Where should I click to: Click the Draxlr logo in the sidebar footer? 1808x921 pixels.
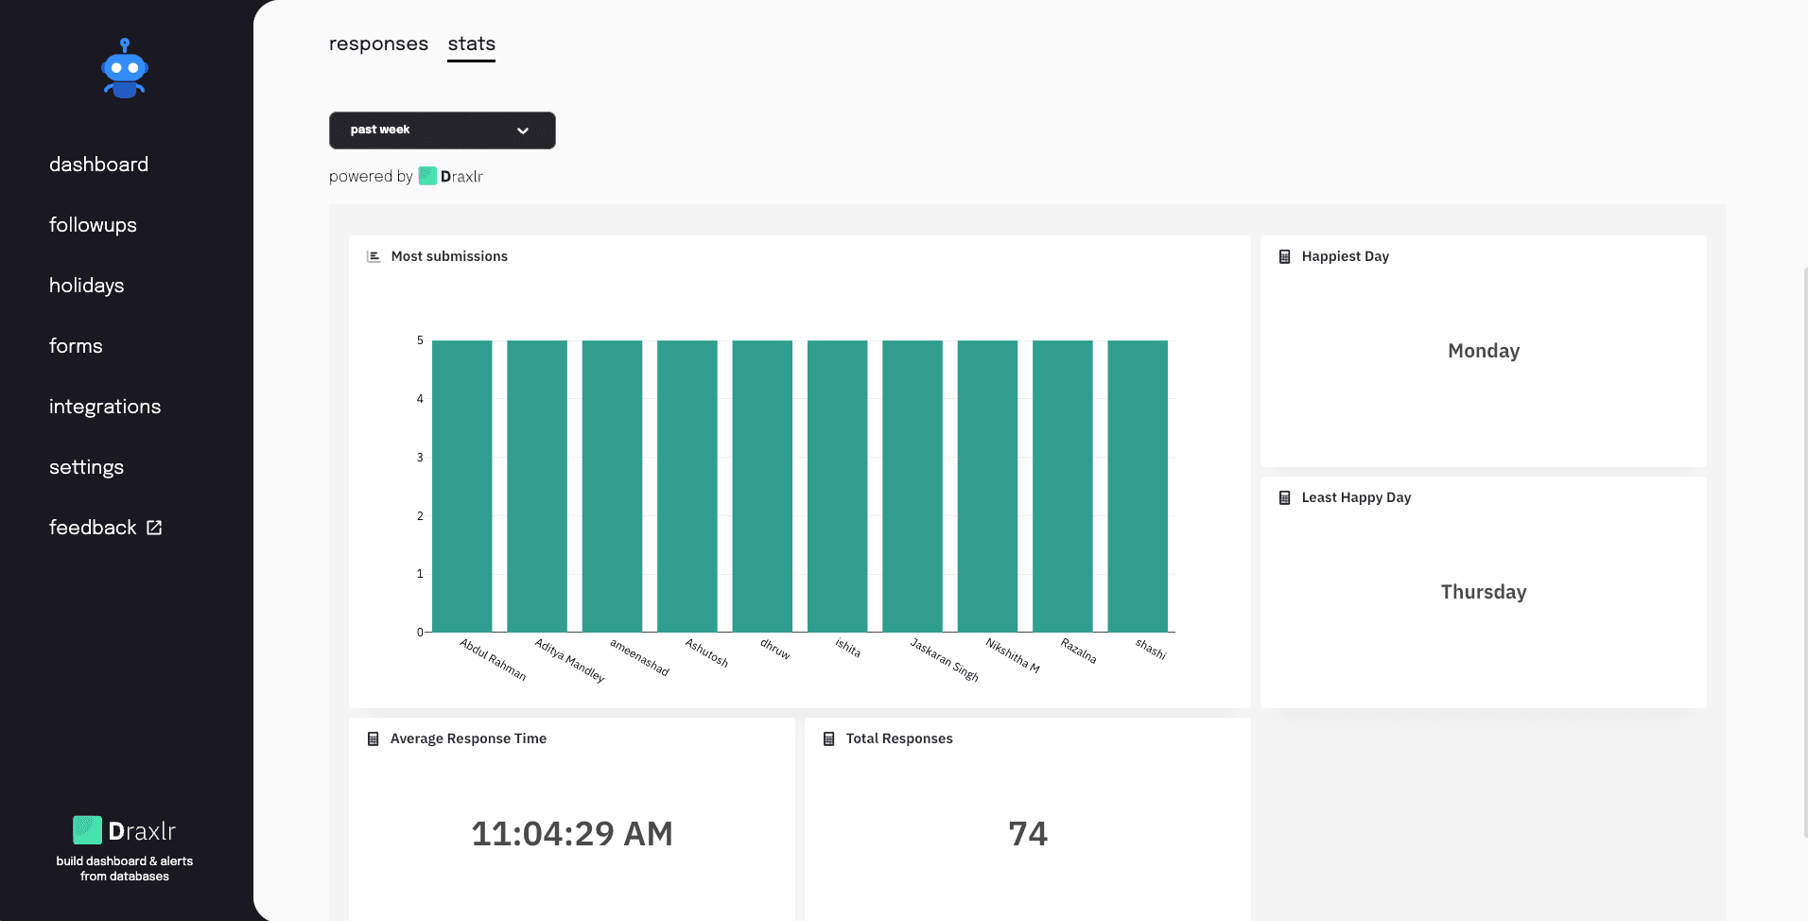(125, 830)
